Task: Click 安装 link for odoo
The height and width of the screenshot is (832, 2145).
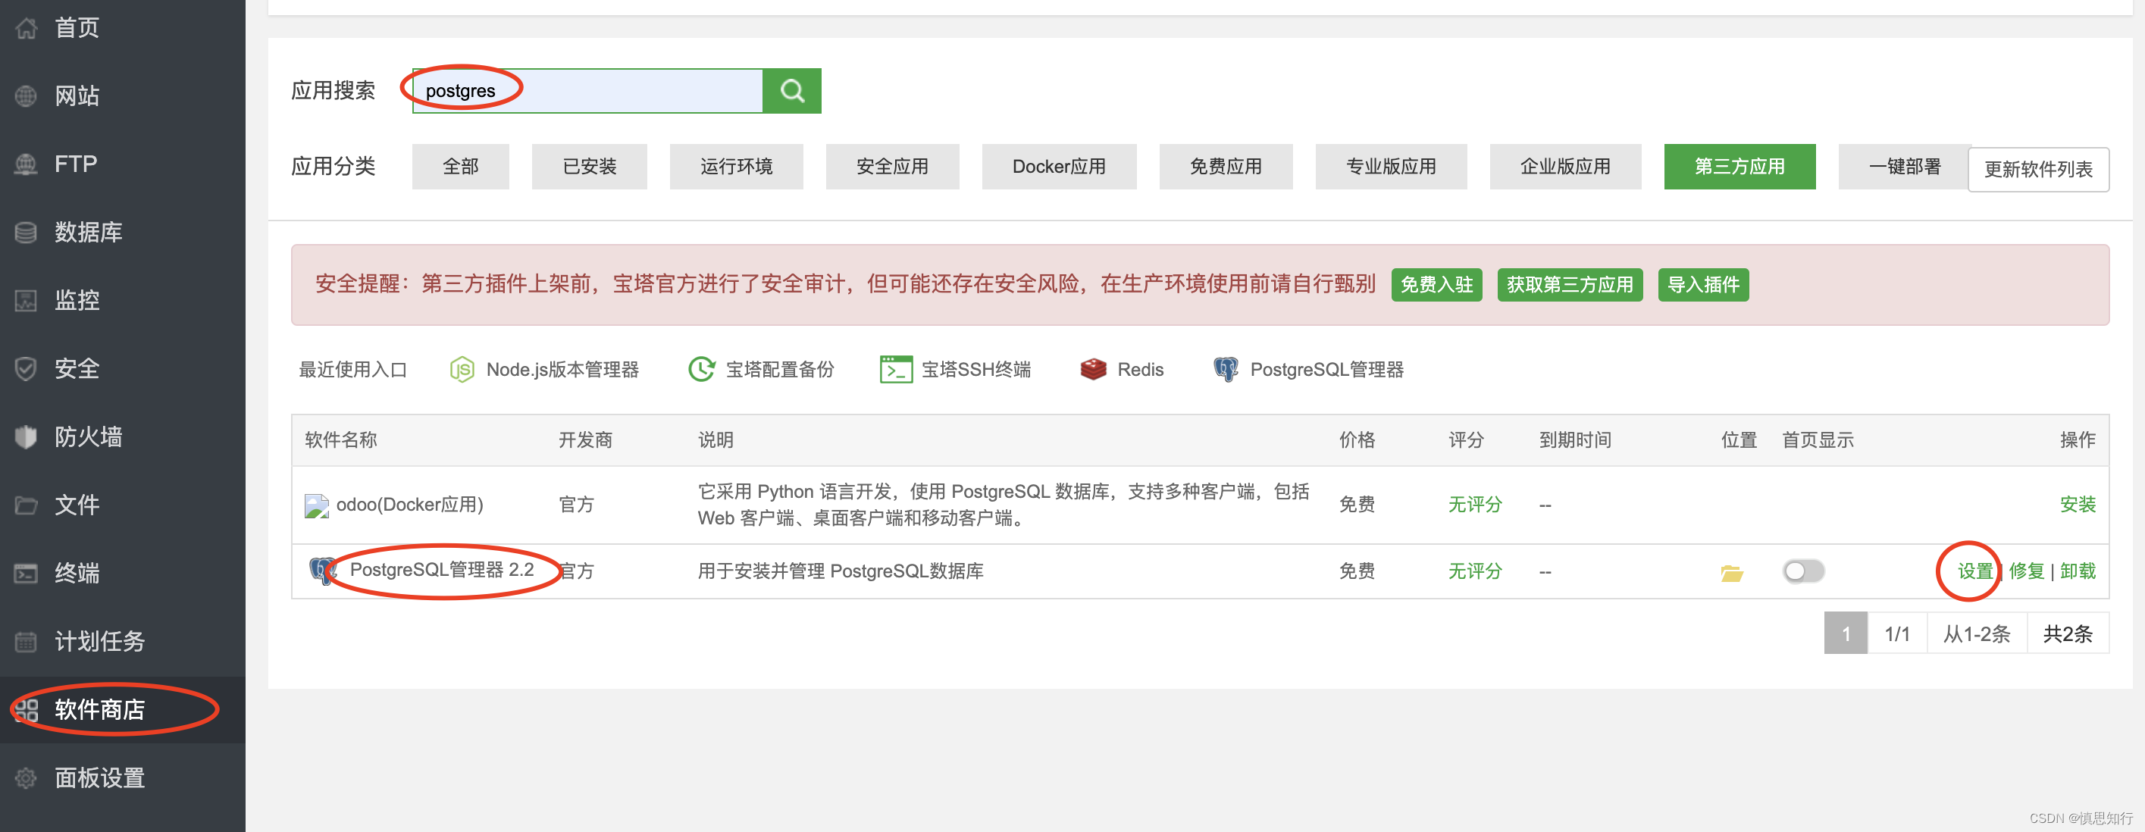Action: pyautogui.click(x=2077, y=505)
